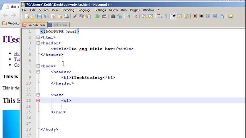Click the Copy toolbar icon
Viewport: 246px width, 138px height.
82,16
